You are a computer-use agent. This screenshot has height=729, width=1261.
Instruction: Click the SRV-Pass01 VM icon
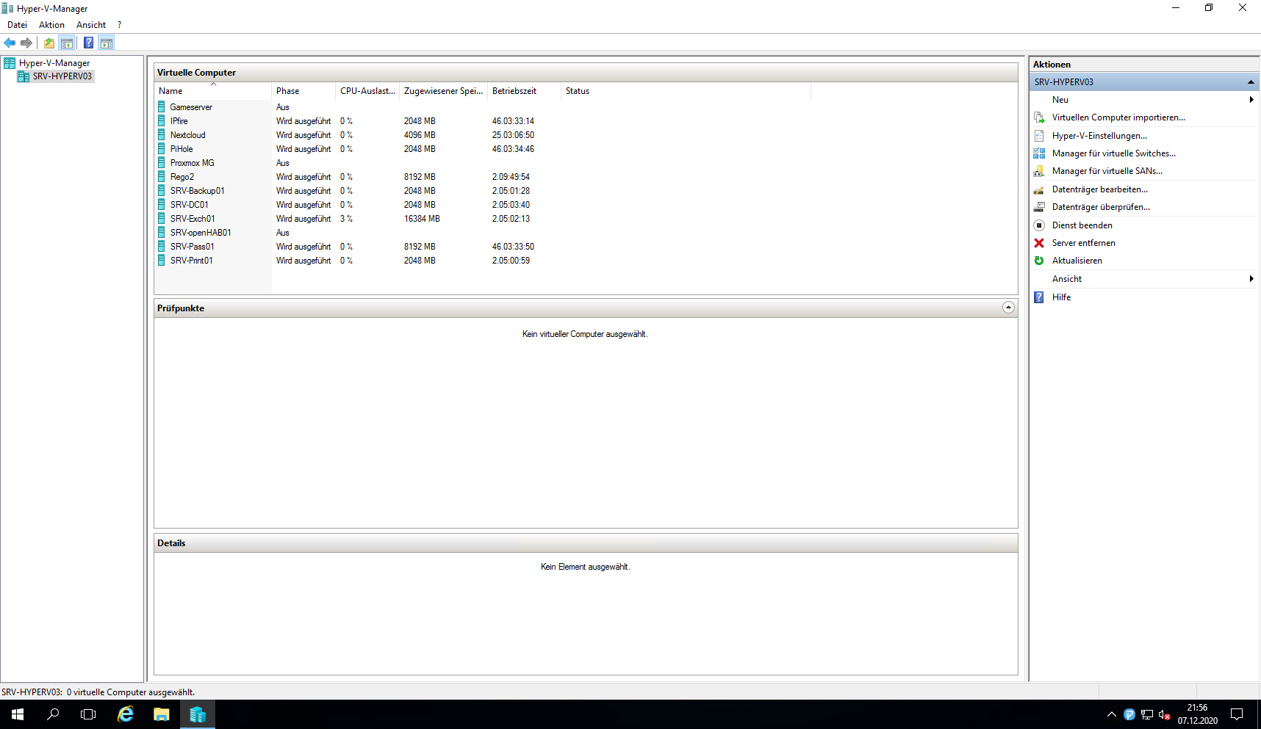click(162, 247)
